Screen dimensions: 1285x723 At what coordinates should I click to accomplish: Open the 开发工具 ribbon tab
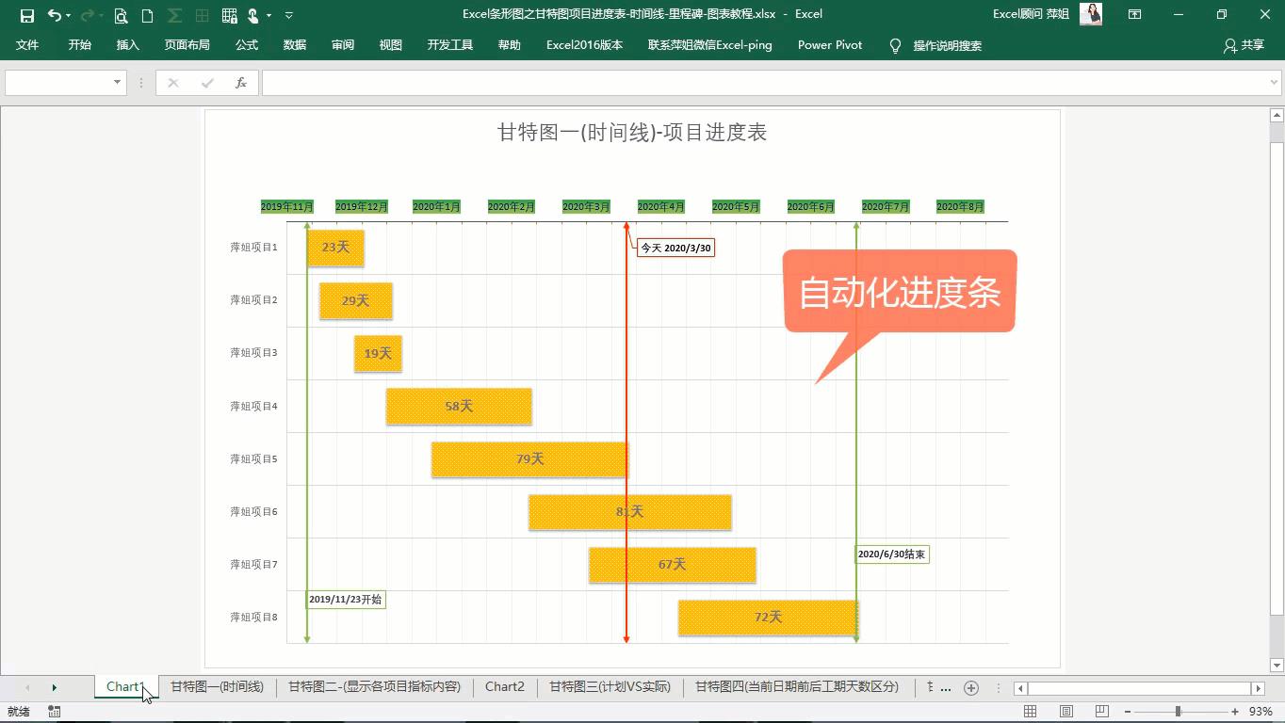click(x=450, y=45)
